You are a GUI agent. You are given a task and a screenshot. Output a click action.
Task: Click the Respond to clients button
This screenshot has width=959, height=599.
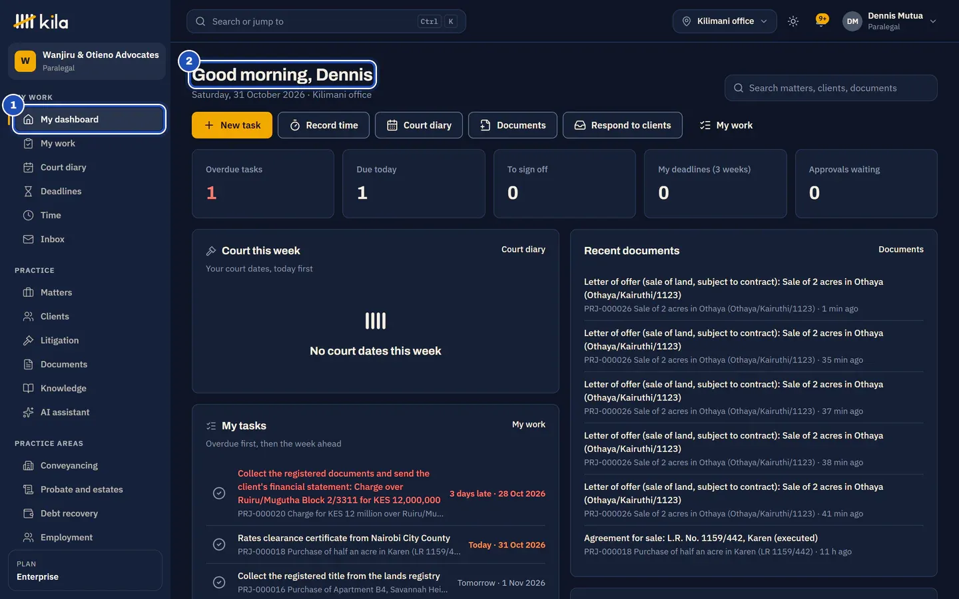tap(623, 125)
